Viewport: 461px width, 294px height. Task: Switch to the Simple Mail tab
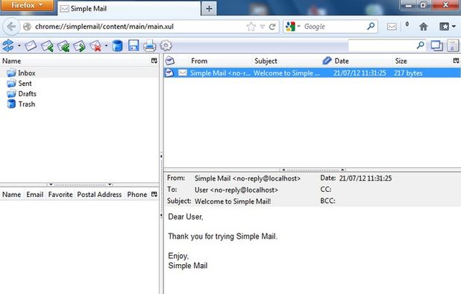(x=129, y=8)
